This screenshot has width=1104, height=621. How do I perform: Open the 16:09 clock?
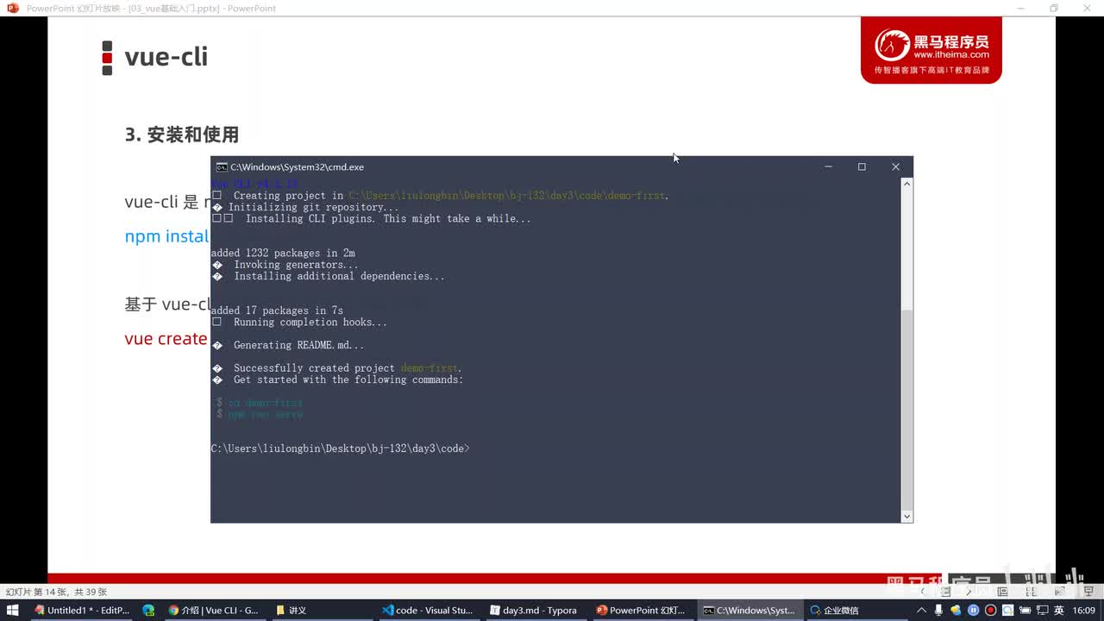tap(1084, 610)
